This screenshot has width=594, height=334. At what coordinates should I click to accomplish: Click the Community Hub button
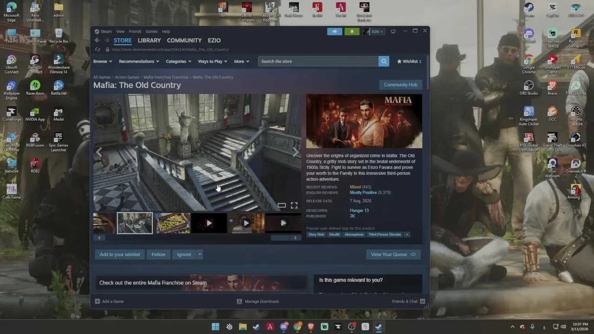pyautogui.click(x=400, y=84)
